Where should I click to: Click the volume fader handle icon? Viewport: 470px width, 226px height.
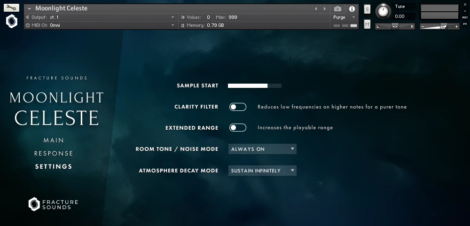tap(444, 26)
